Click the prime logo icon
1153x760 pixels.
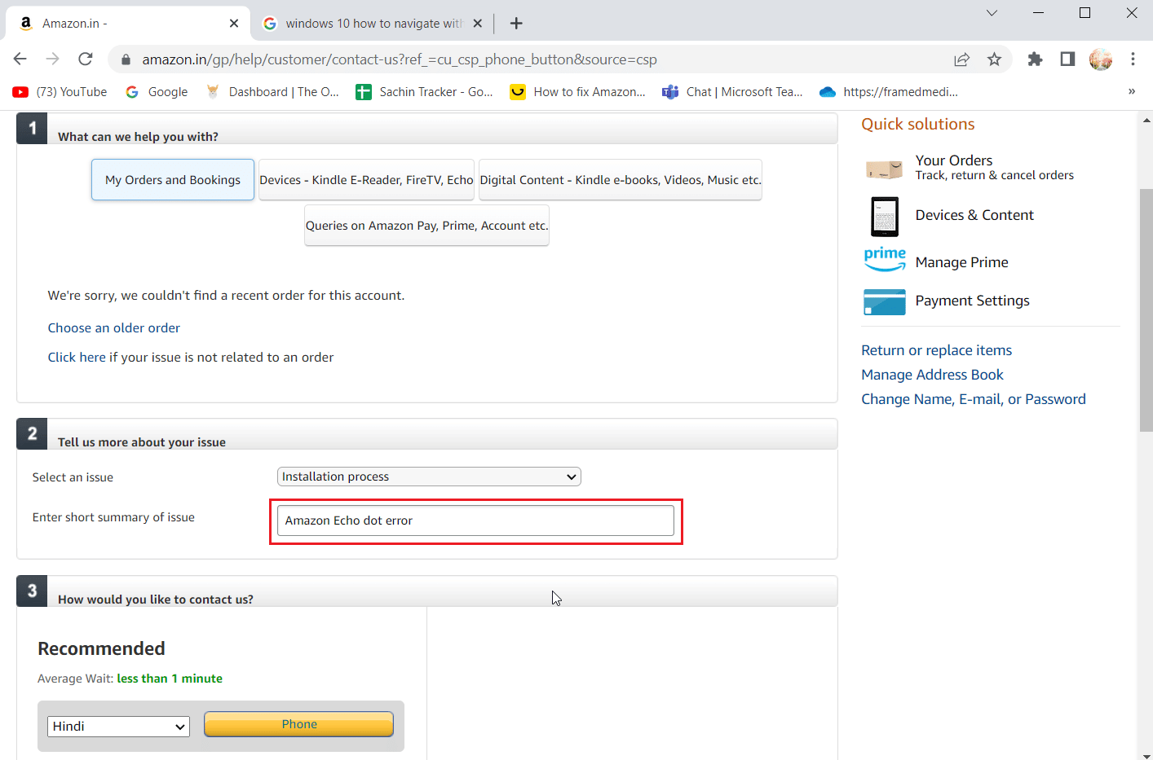click(x=885, y=259)
